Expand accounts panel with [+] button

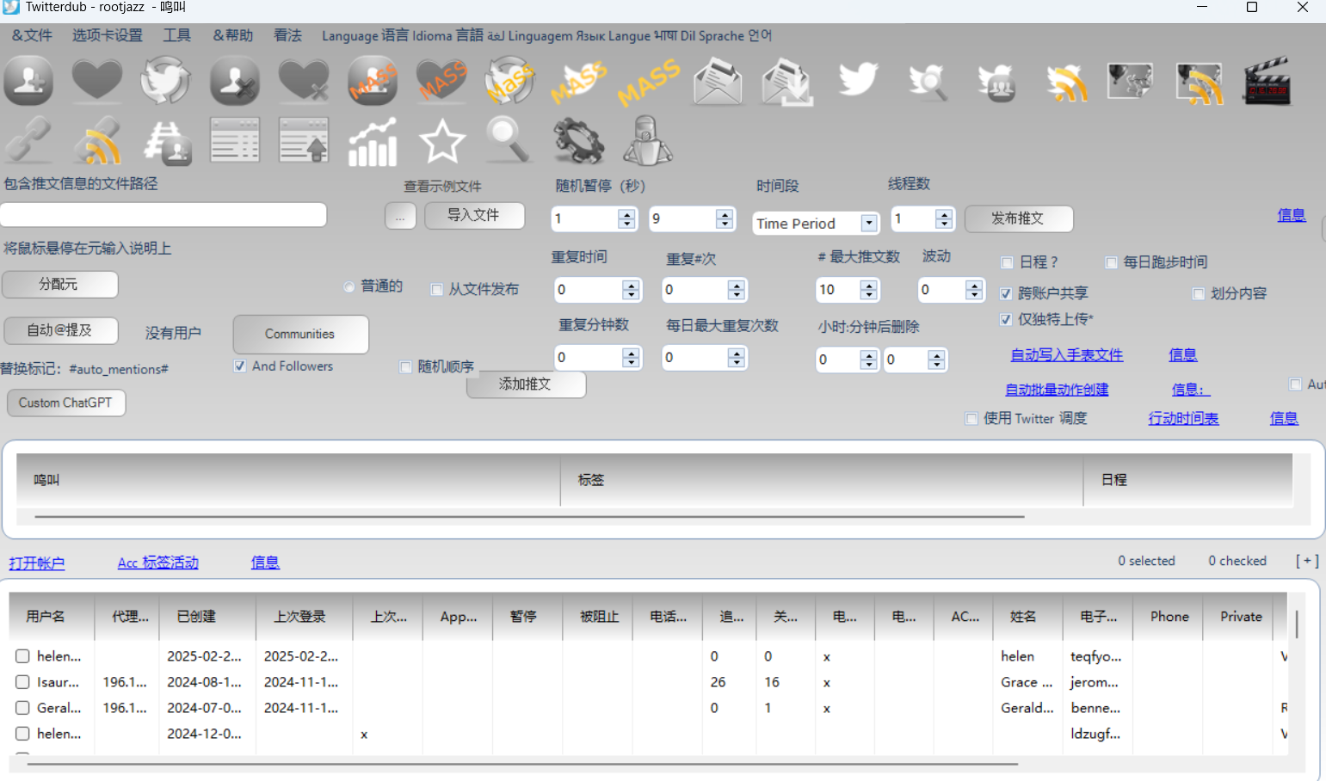point(1307,561)
